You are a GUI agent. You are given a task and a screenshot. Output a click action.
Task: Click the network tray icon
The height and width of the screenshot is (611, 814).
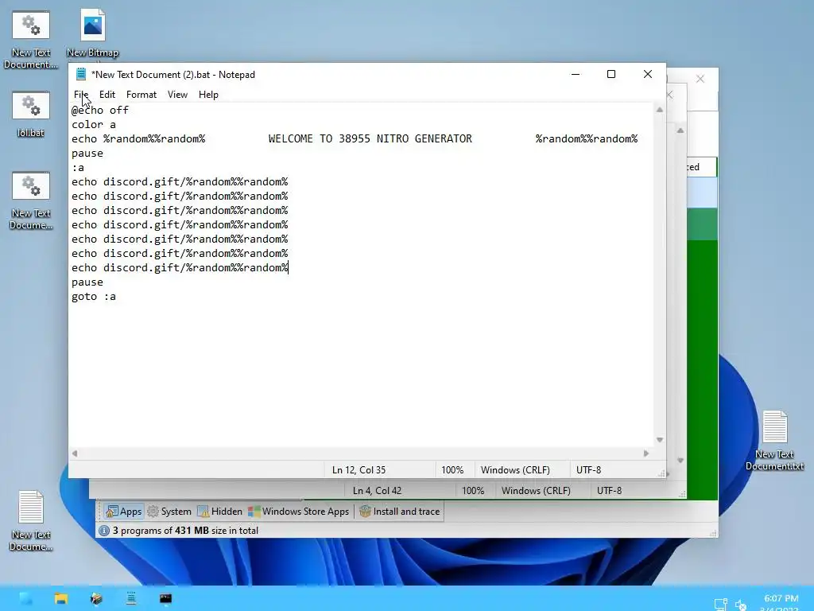pos(720,605)
